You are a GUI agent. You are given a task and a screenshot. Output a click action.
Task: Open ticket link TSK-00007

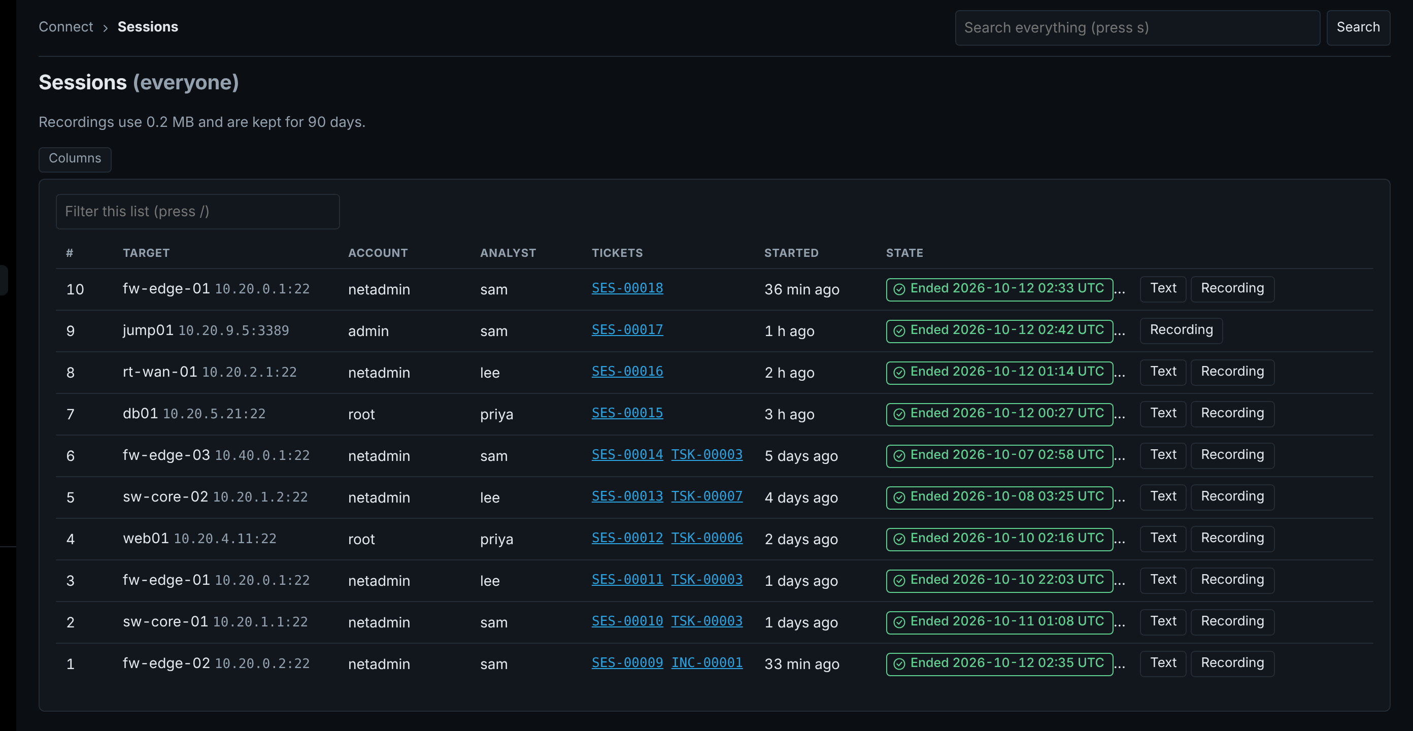click(x=707, y=496)
